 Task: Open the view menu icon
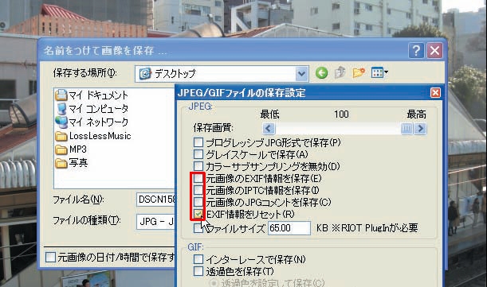pyautogui.click(x=379, y=73)
